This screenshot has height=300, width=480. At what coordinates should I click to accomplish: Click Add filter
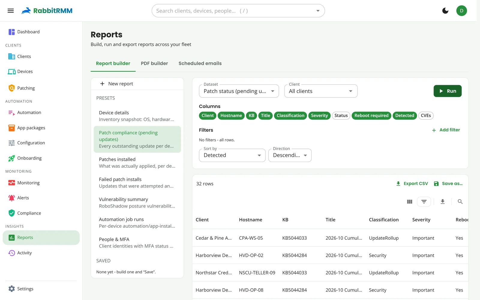click(x=446, y=130)
